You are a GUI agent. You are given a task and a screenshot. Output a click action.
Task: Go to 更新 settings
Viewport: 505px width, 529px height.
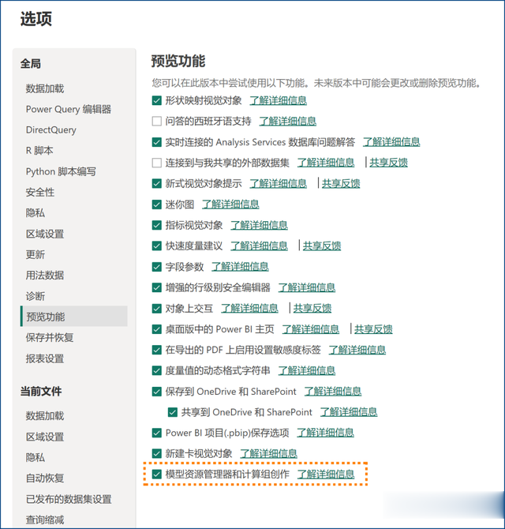pyautogui.click(x=36, y=254)
